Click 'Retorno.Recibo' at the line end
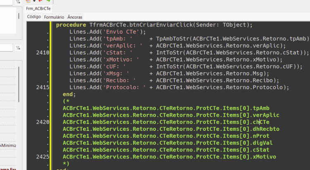The width and height of the screenshot is (310, 170). click(x=250, y=80)
